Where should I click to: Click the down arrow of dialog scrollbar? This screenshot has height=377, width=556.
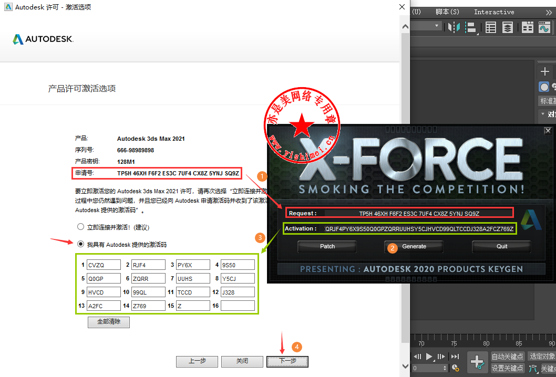click(405, 365)
